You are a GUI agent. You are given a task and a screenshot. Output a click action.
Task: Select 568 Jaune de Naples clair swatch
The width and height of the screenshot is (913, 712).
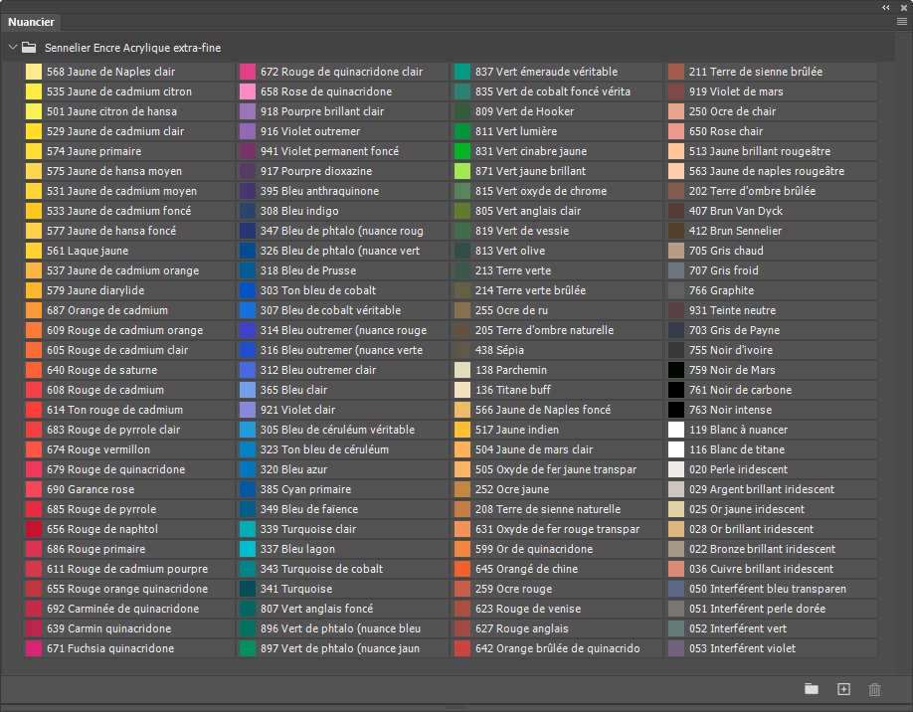tap(128, 72)
